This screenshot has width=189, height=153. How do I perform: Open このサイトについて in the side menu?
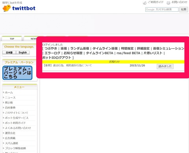point(17,113)
